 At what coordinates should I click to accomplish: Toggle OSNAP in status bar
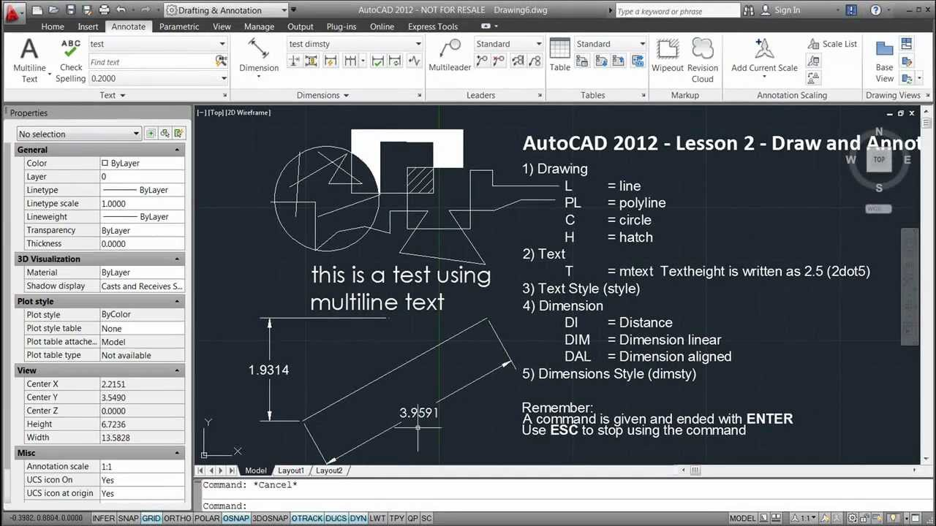(x=235, y=518)
